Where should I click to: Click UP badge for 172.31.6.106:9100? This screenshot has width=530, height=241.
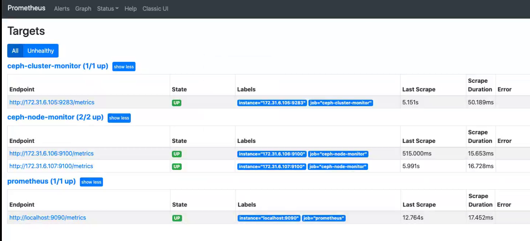tap(177, 154)
